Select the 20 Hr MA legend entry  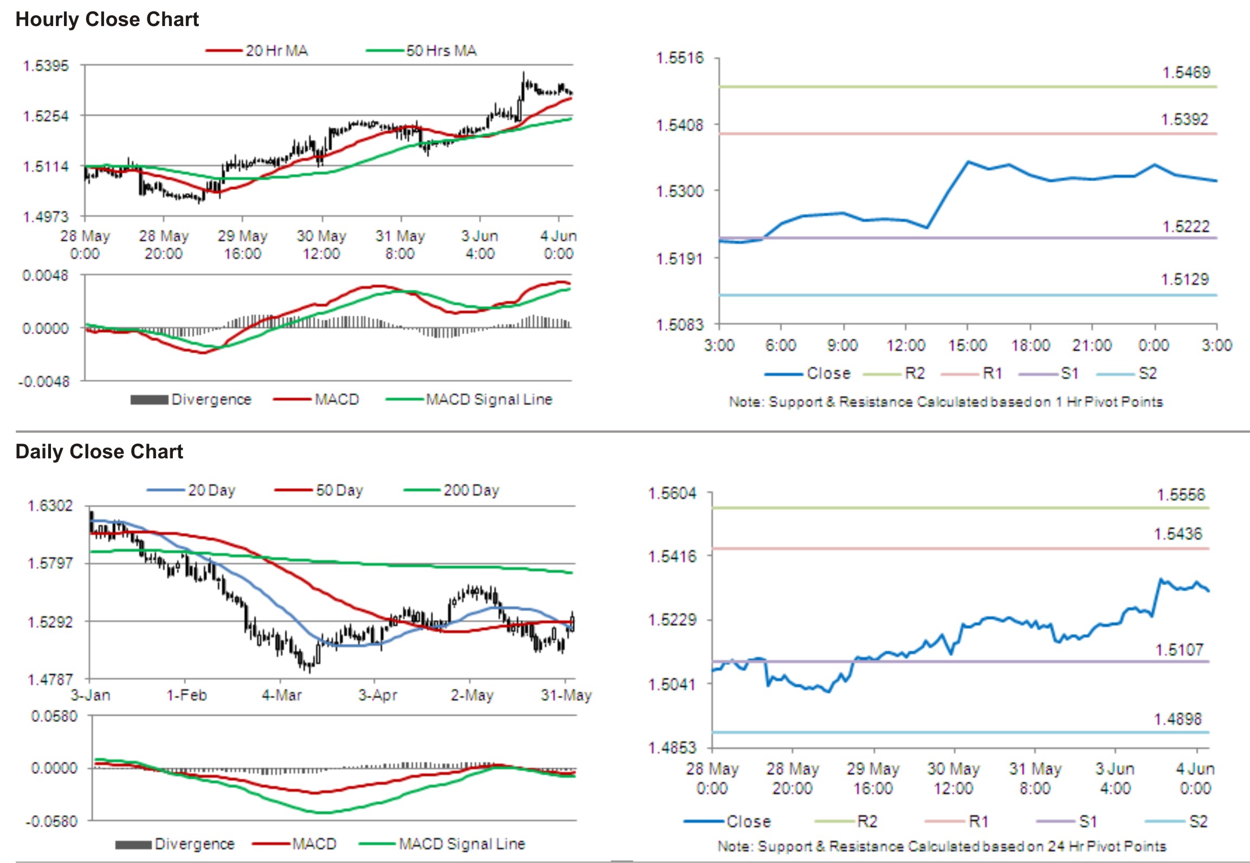click(257, 51)
